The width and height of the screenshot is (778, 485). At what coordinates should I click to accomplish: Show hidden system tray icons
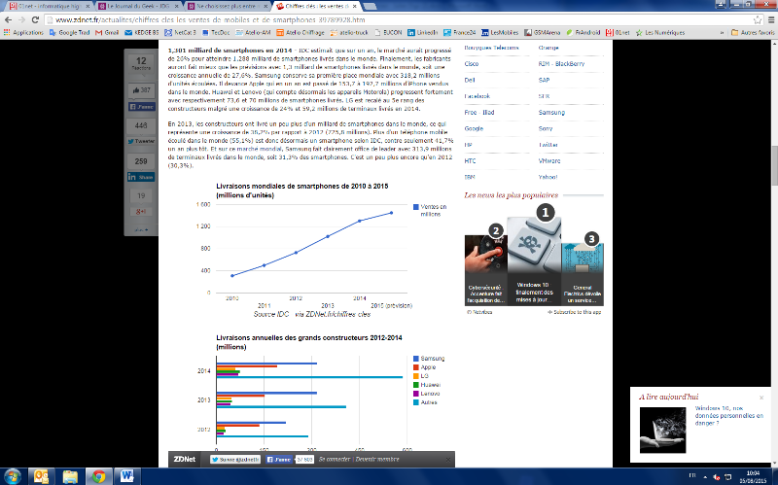[705, 477]
